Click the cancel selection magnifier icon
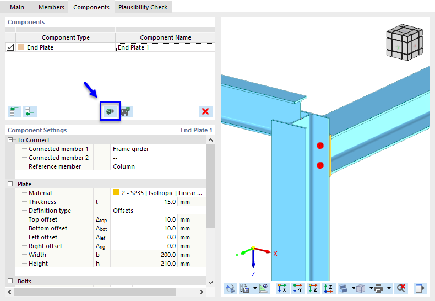 point(401,288)
